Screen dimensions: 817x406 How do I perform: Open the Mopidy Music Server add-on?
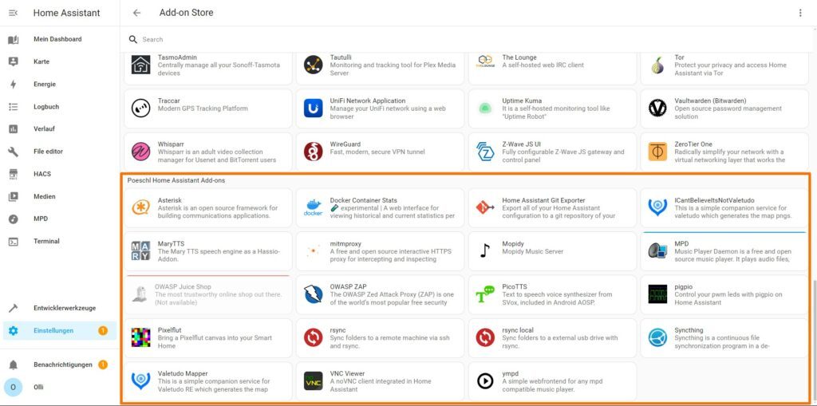point(552,251)
